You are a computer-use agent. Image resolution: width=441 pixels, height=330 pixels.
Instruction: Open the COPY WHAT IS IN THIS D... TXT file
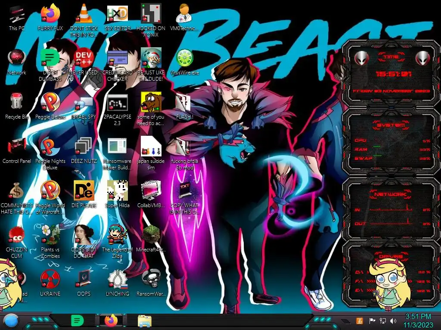tap(184, 190)
